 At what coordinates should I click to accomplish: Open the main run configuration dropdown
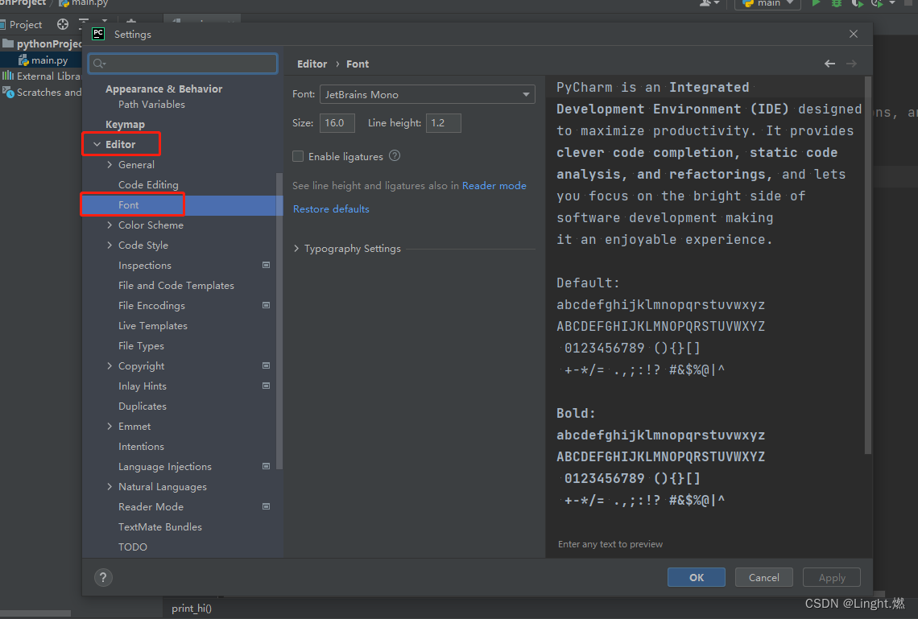click(x=767, y=3)
